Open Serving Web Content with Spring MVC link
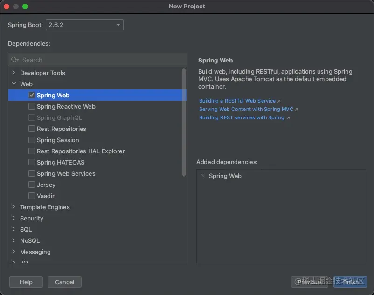Viewport: 374px width, 295px height. pos(246,109)
